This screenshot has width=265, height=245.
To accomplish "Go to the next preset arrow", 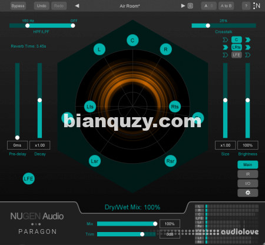I will tap(183, 6).
